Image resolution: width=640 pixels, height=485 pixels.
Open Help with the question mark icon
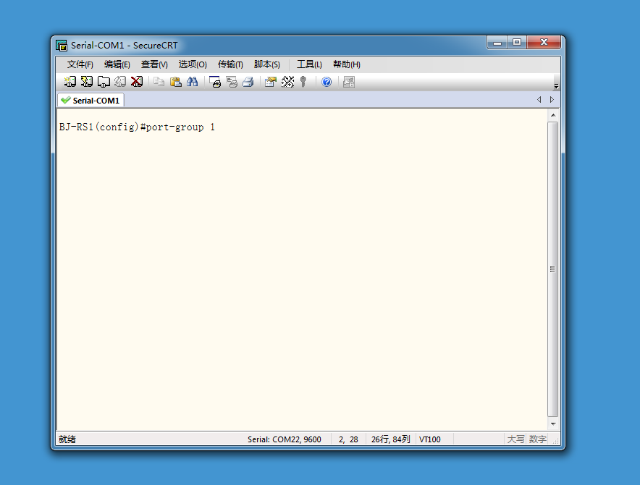click(327, 82)
